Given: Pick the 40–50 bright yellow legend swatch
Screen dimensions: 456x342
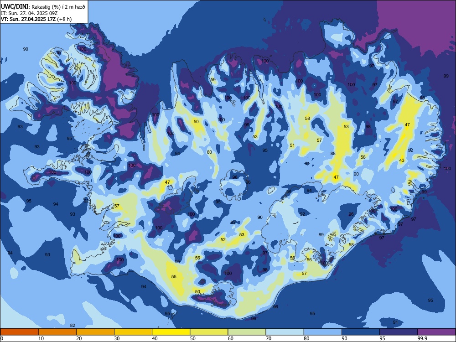Looking at the screenshot, I should pyautogui.click(x=171, y=332).
